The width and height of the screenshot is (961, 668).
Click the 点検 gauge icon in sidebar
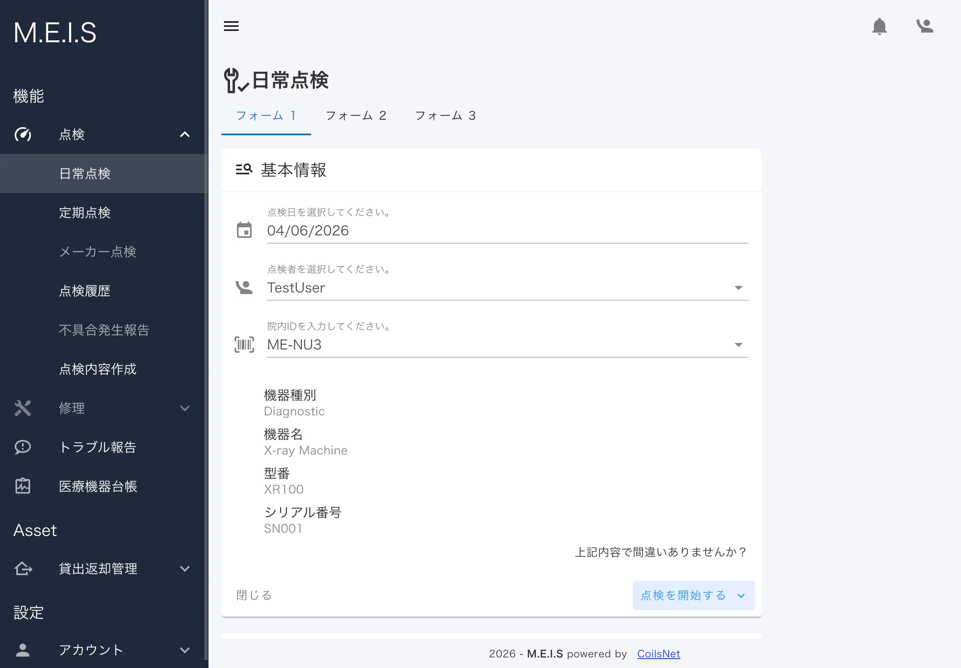(x=22, y=134)
